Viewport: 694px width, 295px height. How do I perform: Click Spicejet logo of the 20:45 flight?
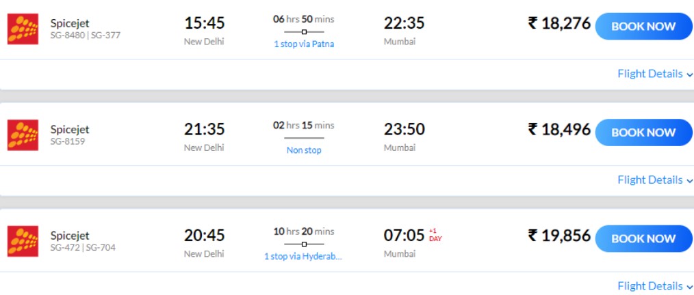point(23,242)
